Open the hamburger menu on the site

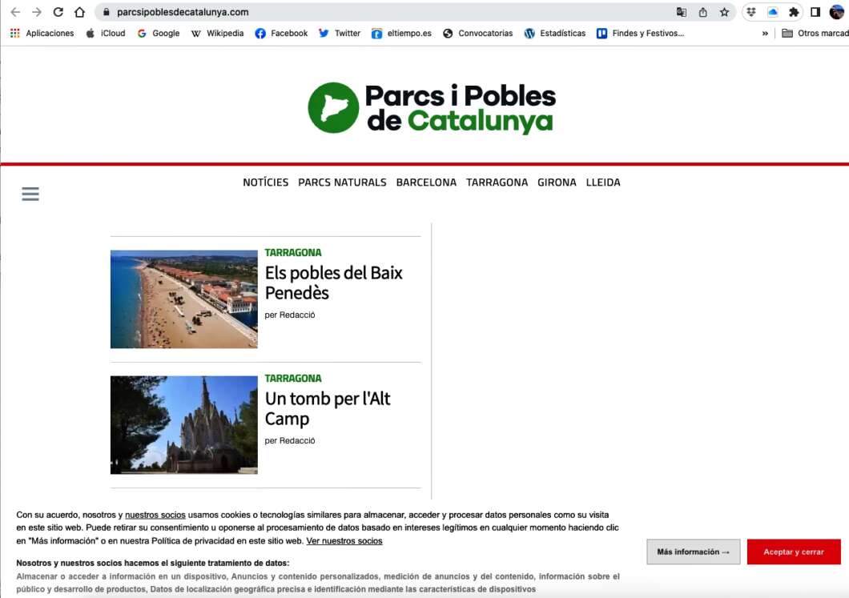point(30,194)
